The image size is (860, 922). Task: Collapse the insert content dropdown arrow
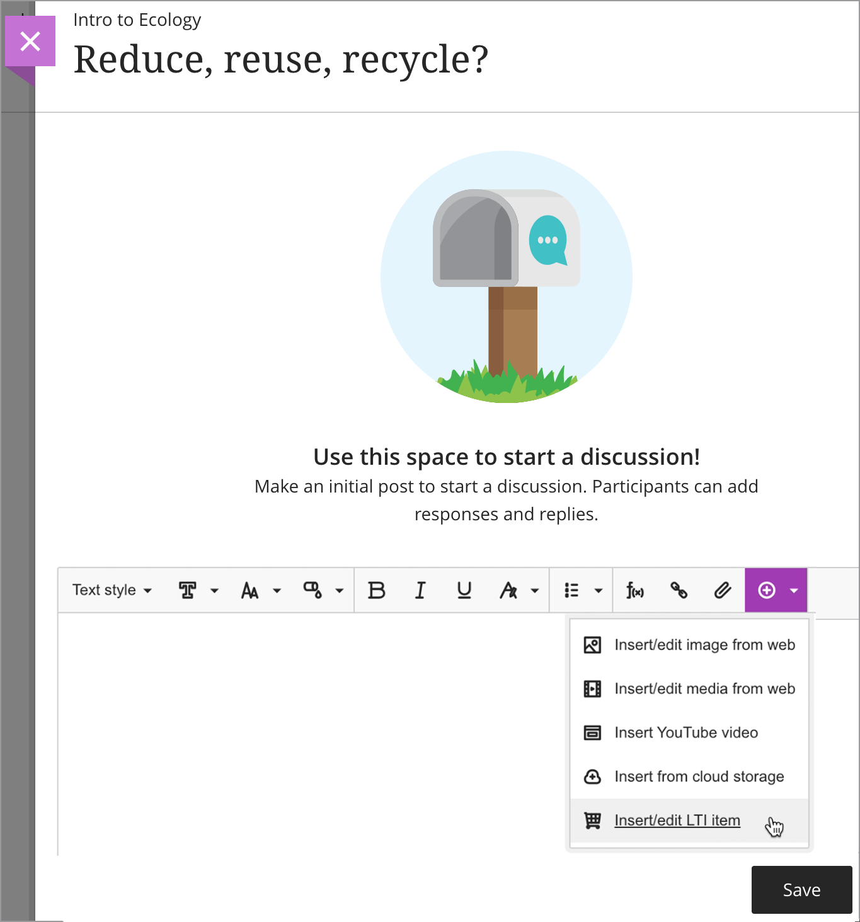click(x=794, y=591)
